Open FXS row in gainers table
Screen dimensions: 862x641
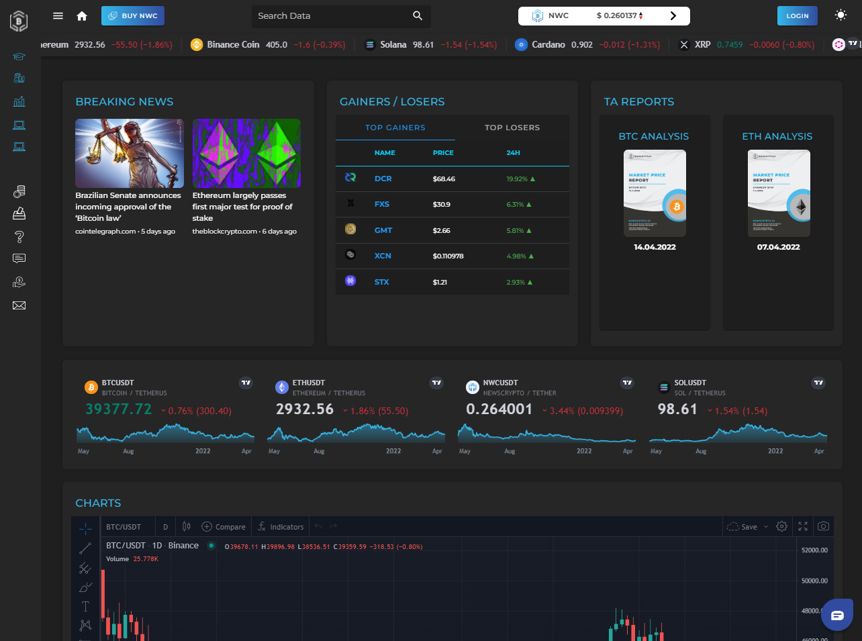click(x=452, y=204)
